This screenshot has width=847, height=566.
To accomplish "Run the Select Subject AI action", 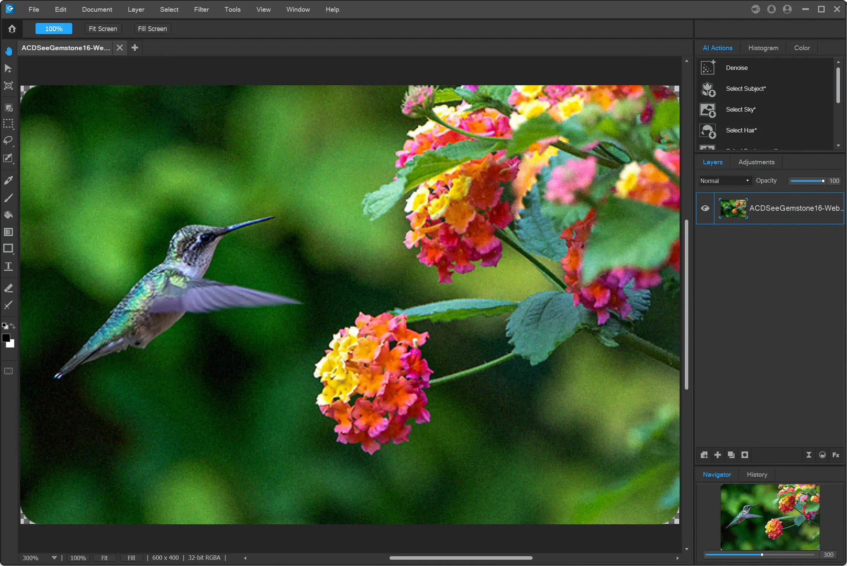I will [x=746, y=89].
